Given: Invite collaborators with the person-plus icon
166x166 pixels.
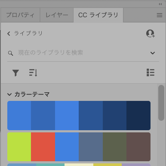Looking at the screenshot, I should click(x=151, y=34).
